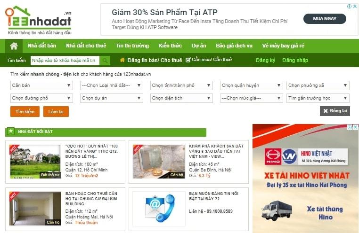This screenshot has height=233, width=359.
Task: Expand the Chọn tỉnh/thành phố dropdown
Action: (x=181, y=85)
